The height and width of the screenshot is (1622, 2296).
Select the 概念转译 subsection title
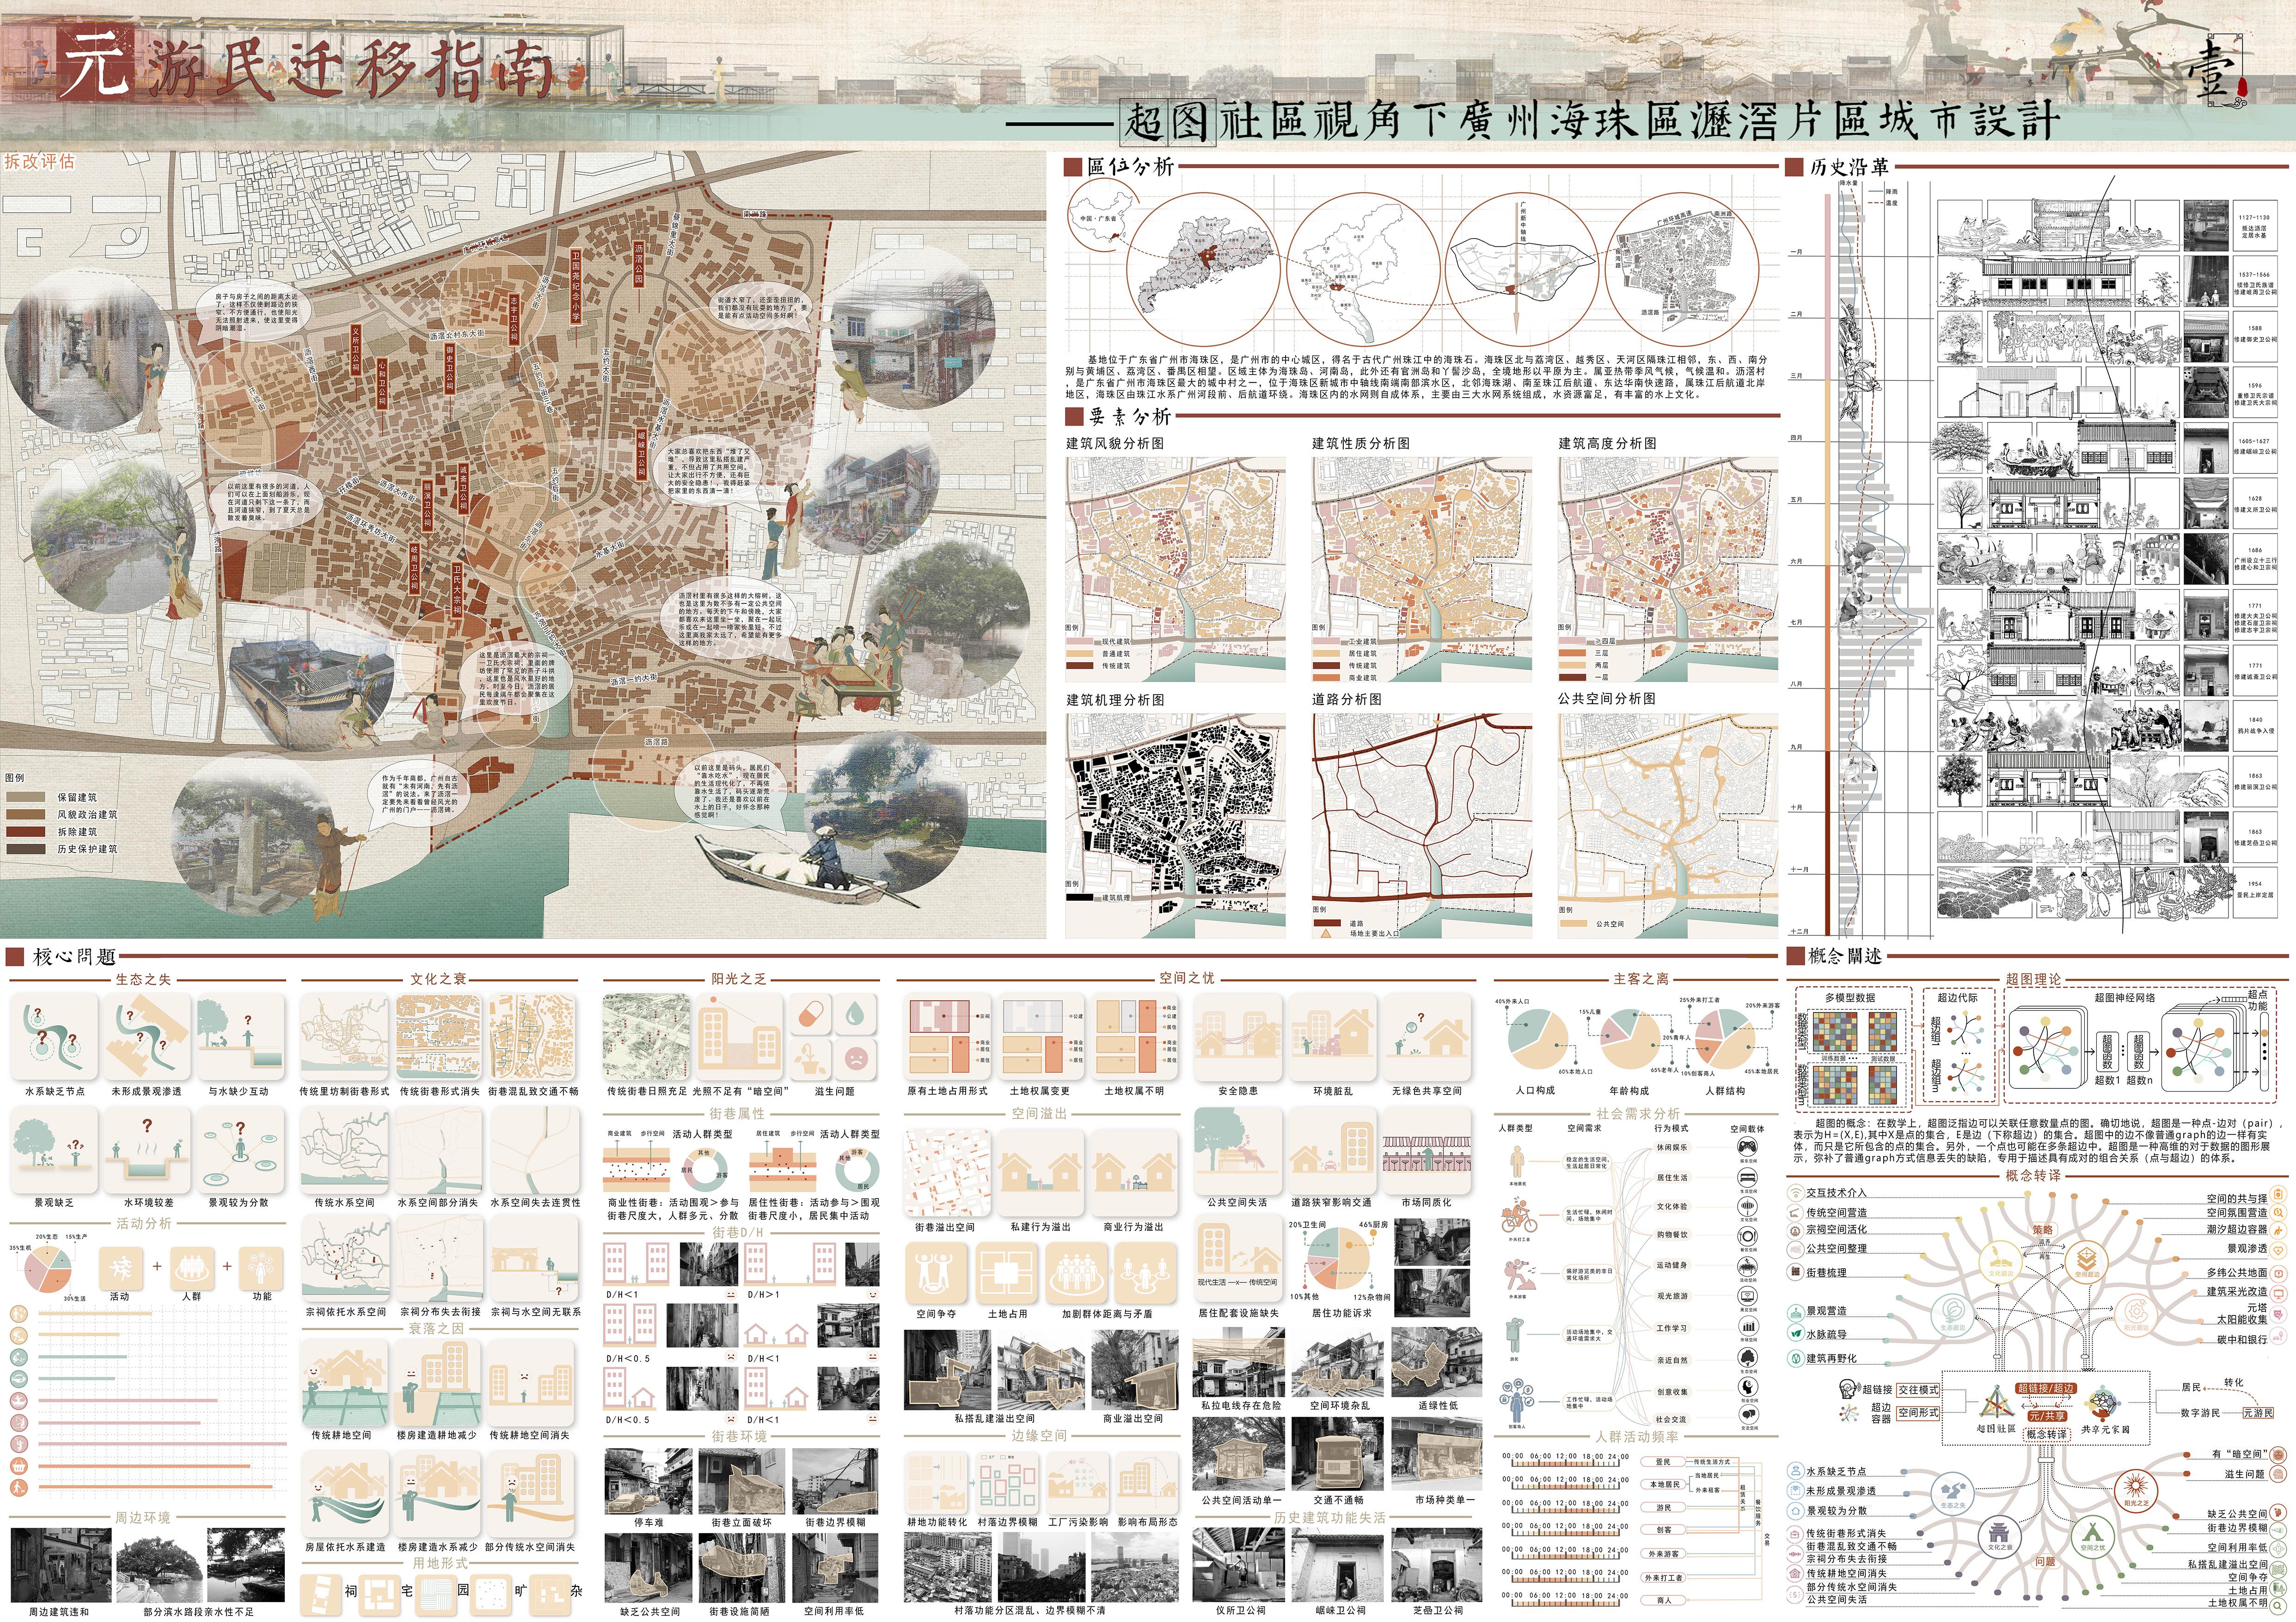[x=2033, y=1176]
